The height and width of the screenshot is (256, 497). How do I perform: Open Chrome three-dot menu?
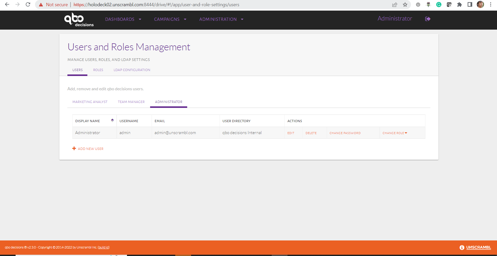(x=491, y=4)
